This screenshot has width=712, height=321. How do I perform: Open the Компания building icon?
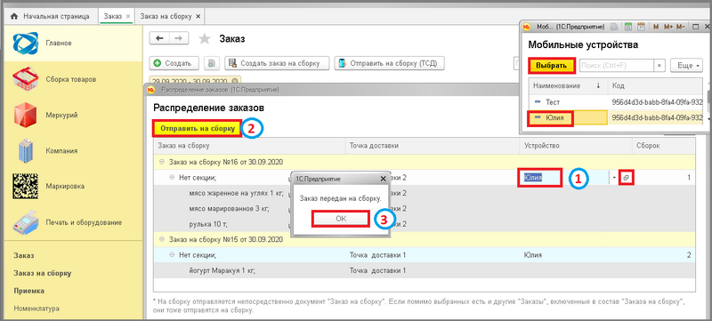coord(26,151)
